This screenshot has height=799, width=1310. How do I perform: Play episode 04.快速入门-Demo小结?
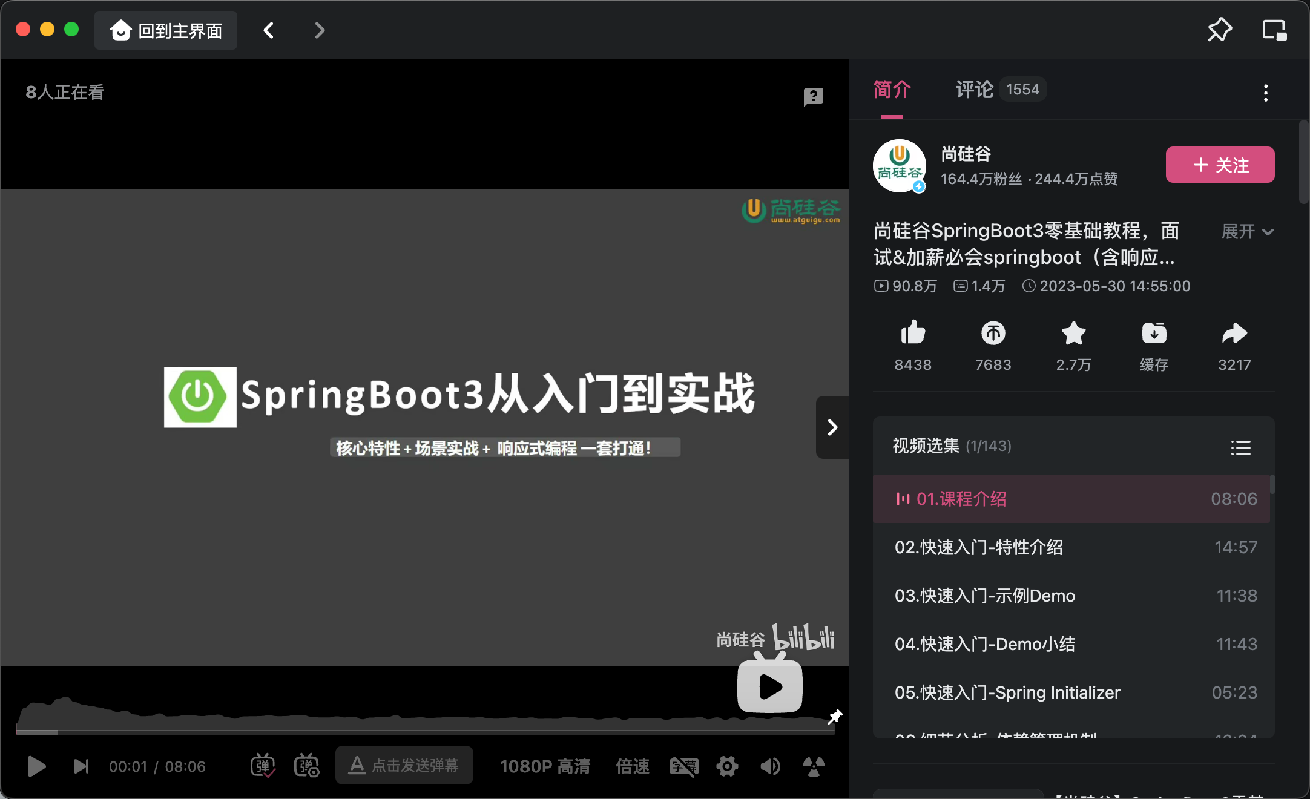click(1071, 644)
